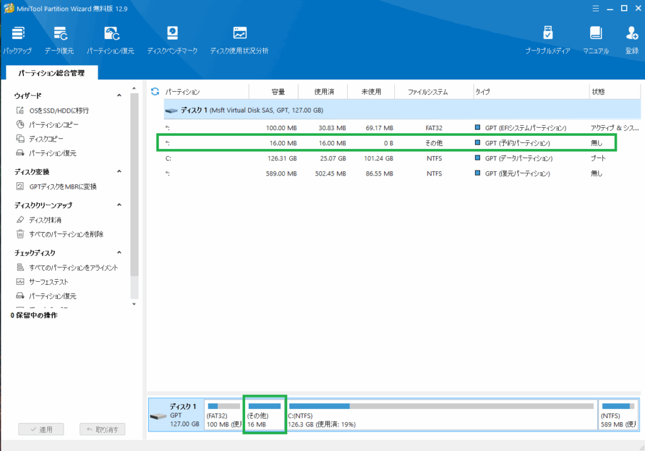
Task: Collapse the チェックディスク section
Action: point(119,253)
